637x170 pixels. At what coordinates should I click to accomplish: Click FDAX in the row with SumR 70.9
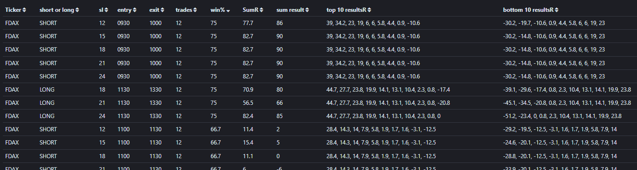12,89
